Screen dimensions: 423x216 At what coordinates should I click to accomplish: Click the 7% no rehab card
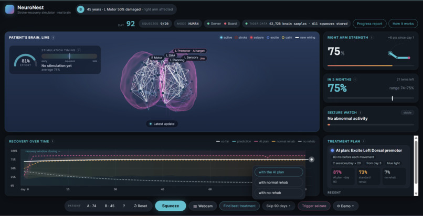[x=394, y=176]
